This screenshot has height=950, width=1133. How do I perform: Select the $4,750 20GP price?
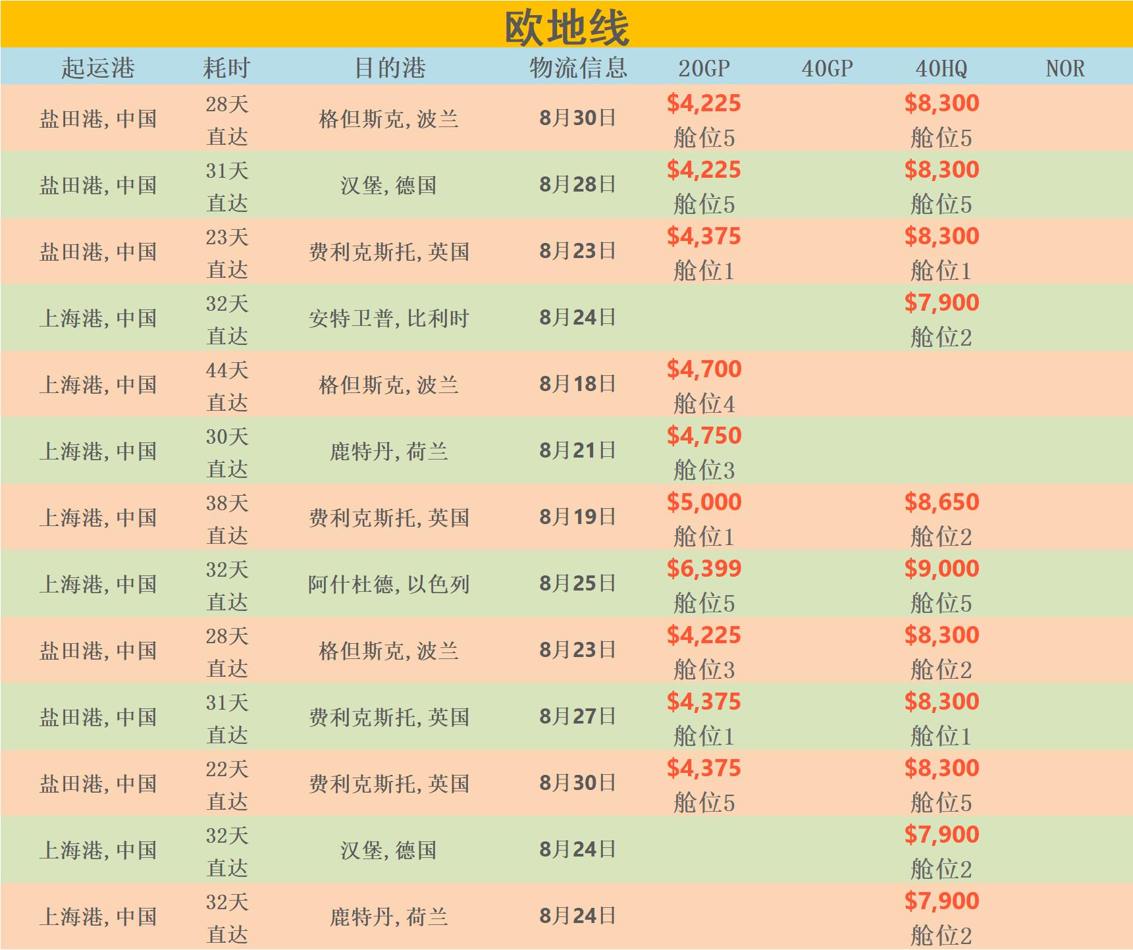pyautogui.click(x=704, y=436)
